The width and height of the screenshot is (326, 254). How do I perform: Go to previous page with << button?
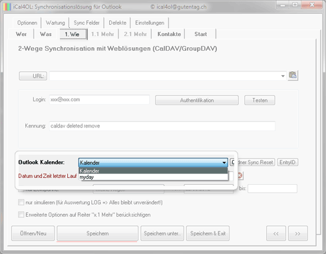[x=276, y=233]
